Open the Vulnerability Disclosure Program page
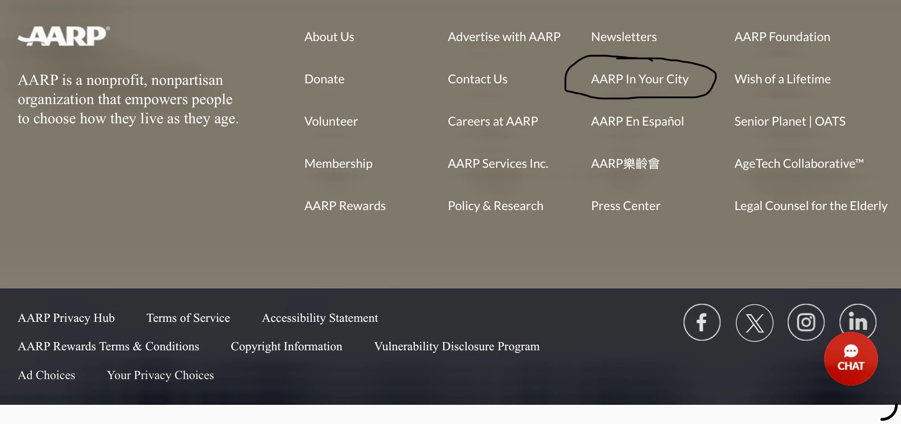The height and width of the screenshot is (424, 901). (x=457, y=346)
